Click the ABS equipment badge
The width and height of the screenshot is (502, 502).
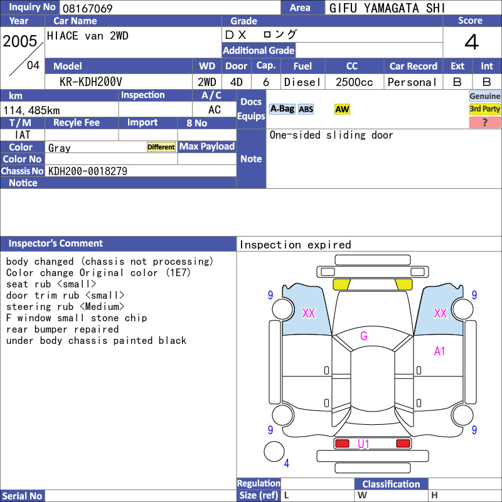pyautogui.click(x=306, y=109)
